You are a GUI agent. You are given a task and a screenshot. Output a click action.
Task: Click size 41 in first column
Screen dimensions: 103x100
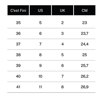point(18,87)
